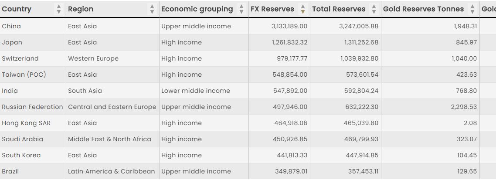The width and height of the screenshot is (496, 180).
Task: Select Lower middle income cell for India
Action: tap(196, 91)
